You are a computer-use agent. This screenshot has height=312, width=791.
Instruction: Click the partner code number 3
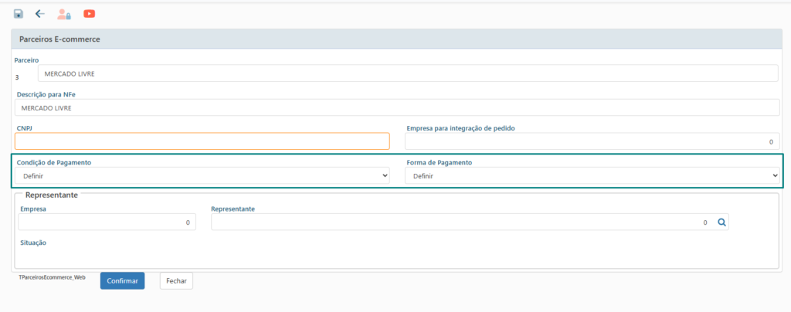(17, 77)
